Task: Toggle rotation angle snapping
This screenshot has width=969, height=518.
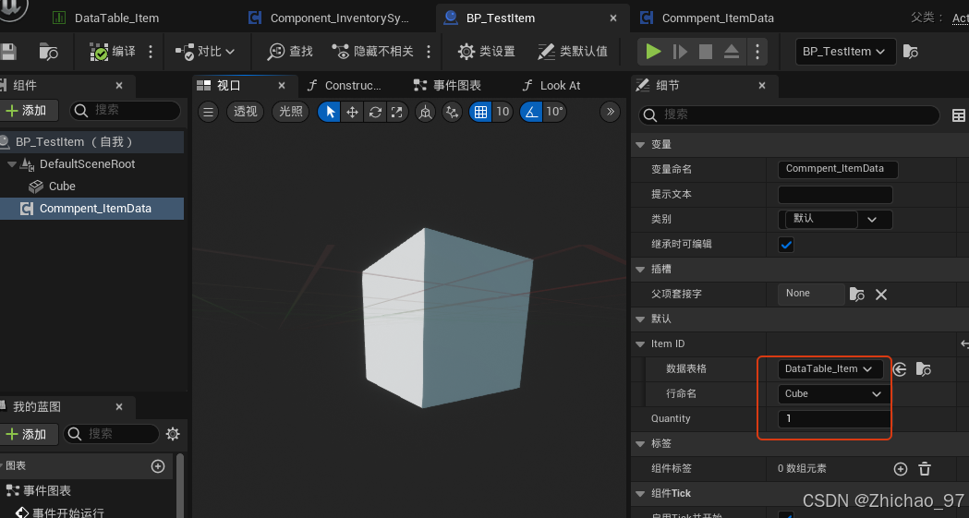Action: [x=531, y=112]
